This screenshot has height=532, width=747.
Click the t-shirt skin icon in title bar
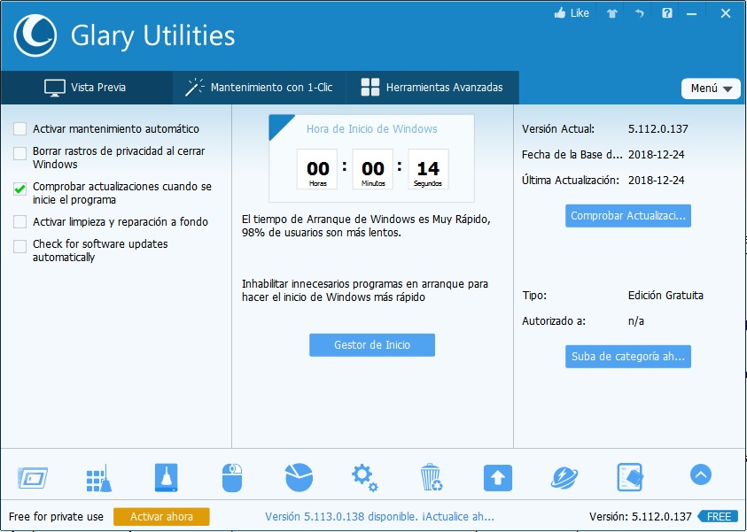pos(611,13)
